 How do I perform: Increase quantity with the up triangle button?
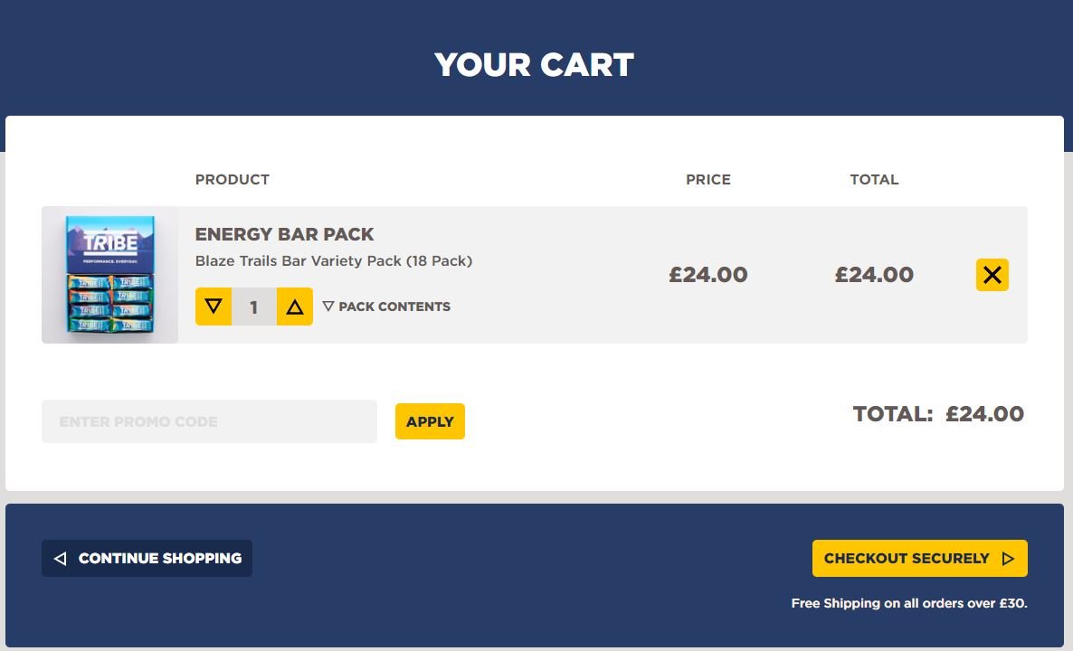[x=295, y=307]
